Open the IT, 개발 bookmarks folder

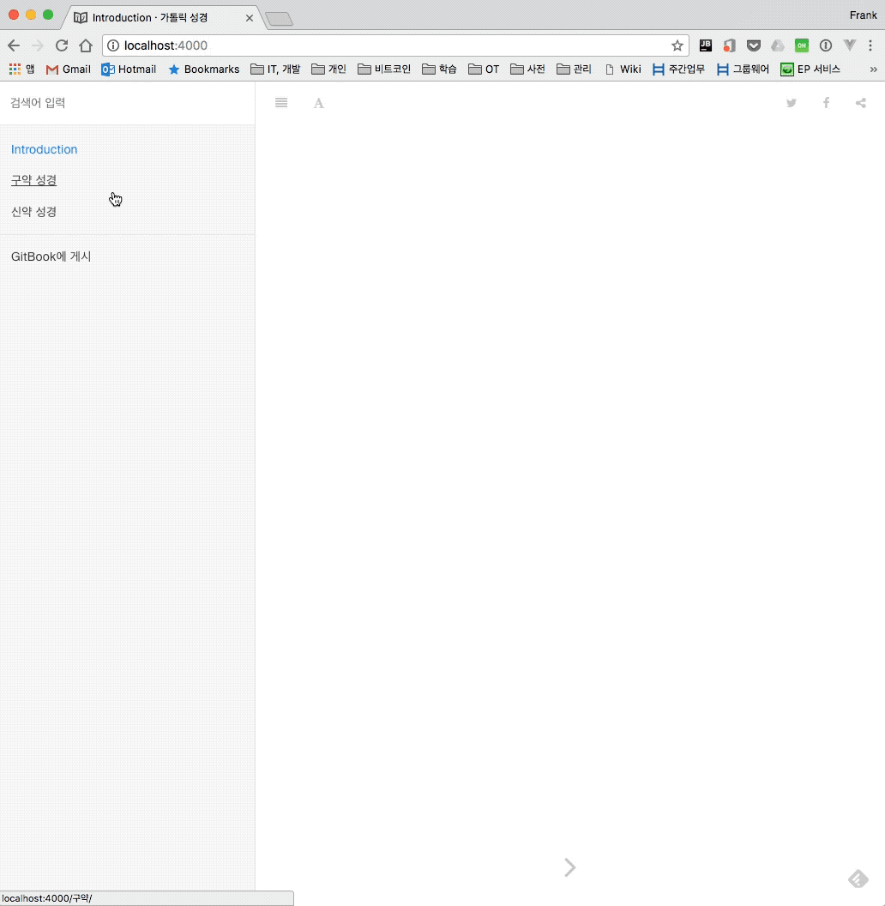(x=275, y=69)
